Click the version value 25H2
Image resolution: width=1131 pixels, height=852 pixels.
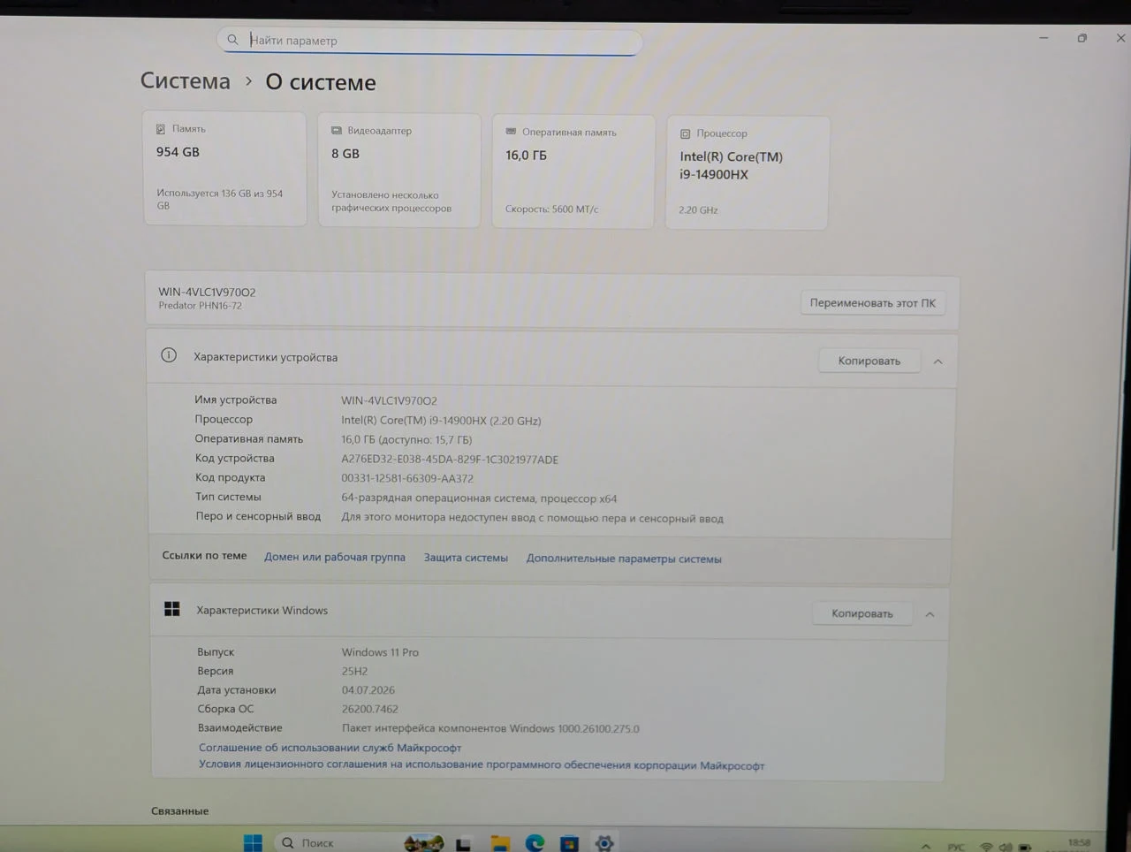354,671
